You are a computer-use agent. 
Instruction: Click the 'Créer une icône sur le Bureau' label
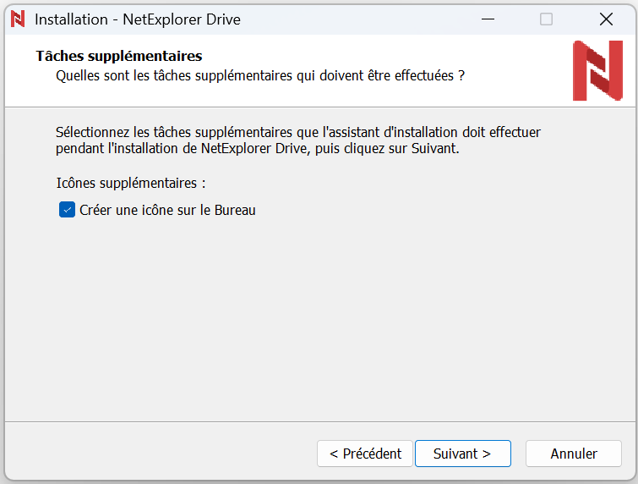point(167,210)
